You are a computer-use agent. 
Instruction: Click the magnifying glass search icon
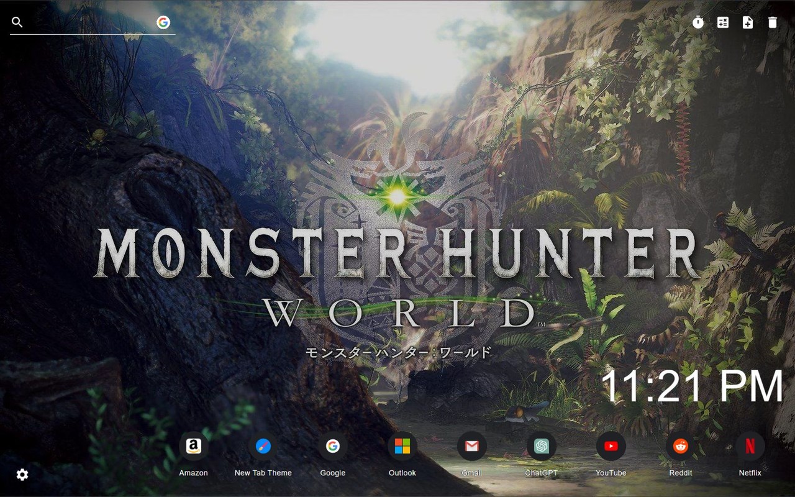click(17, 22)
